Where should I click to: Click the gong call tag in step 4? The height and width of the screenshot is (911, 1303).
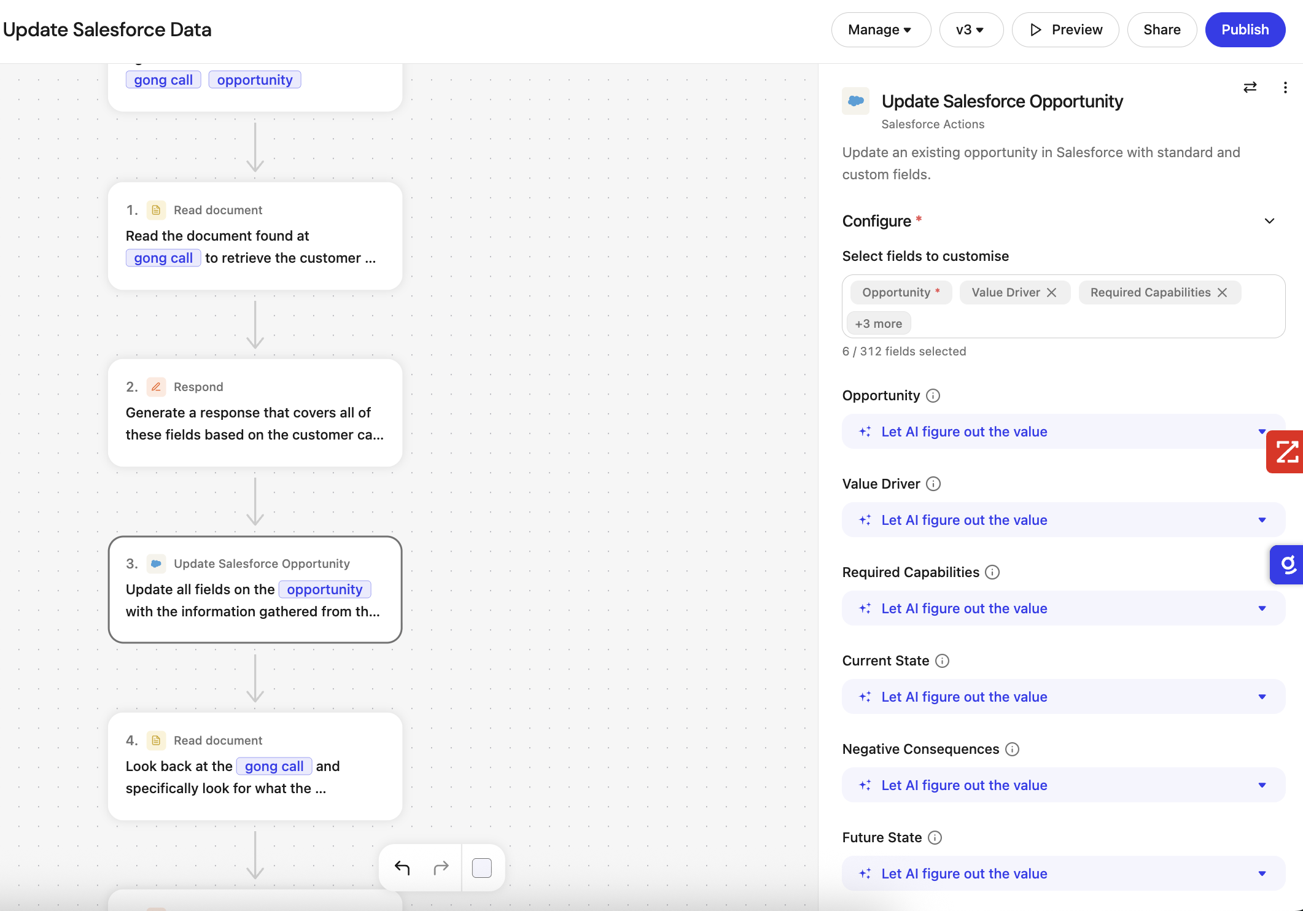274,766
